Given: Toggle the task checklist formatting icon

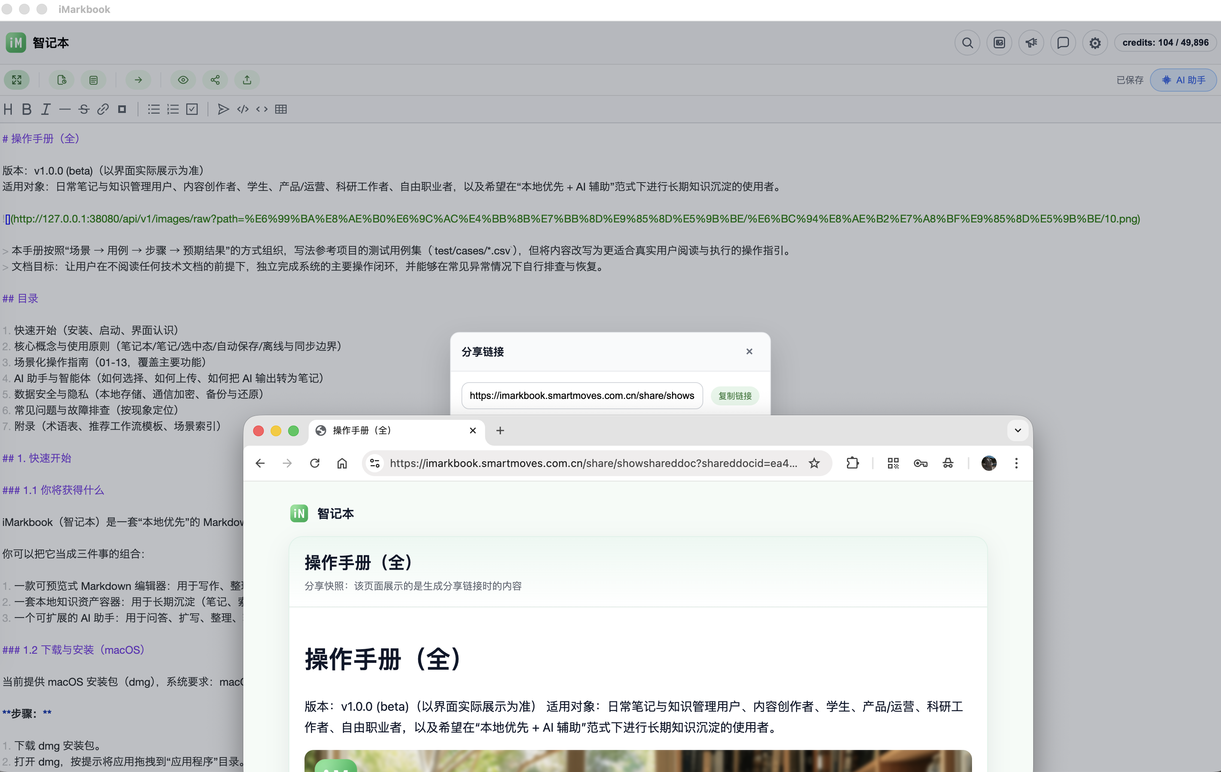Looking at the screenshot, I should point(192,109).
